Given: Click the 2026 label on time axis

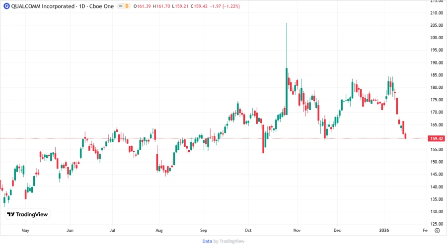Looking at the screenshot, I should point(384,231).
